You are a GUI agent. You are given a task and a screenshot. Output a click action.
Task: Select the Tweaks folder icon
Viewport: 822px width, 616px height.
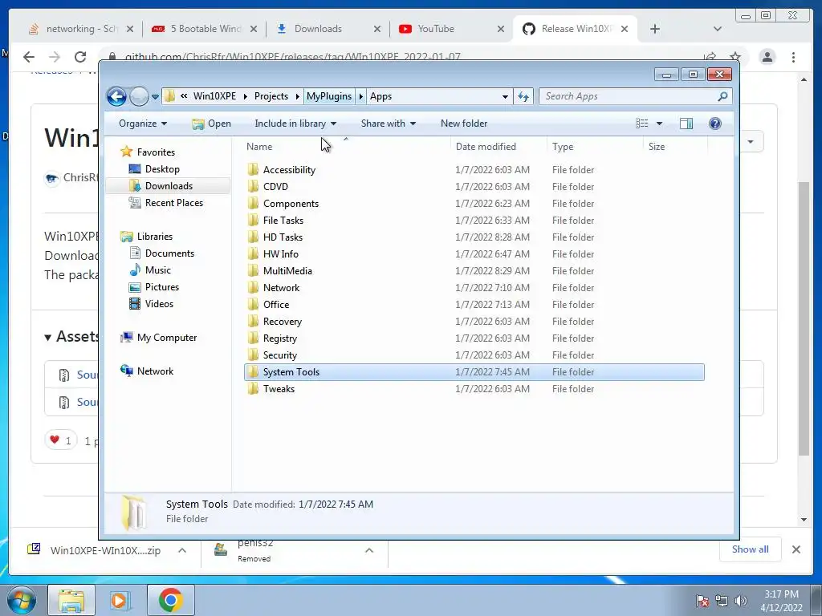pos(253,389)
